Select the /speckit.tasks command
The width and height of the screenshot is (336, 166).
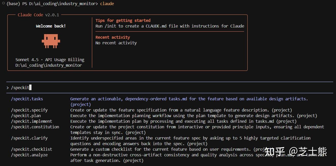click(27, 99)
